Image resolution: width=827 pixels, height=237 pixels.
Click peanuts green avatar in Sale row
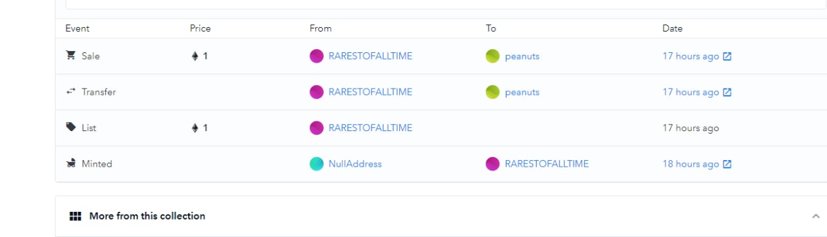[492, 56]
